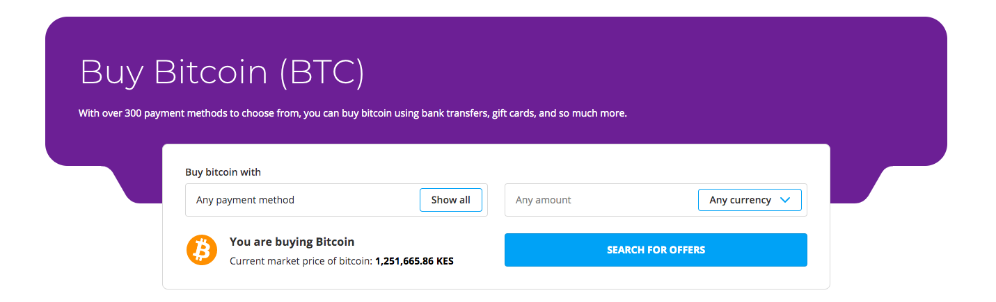This screenshot has width=996, height=302.
Task: Click the Current market price of bitcoin label
Action: point(301,262)
